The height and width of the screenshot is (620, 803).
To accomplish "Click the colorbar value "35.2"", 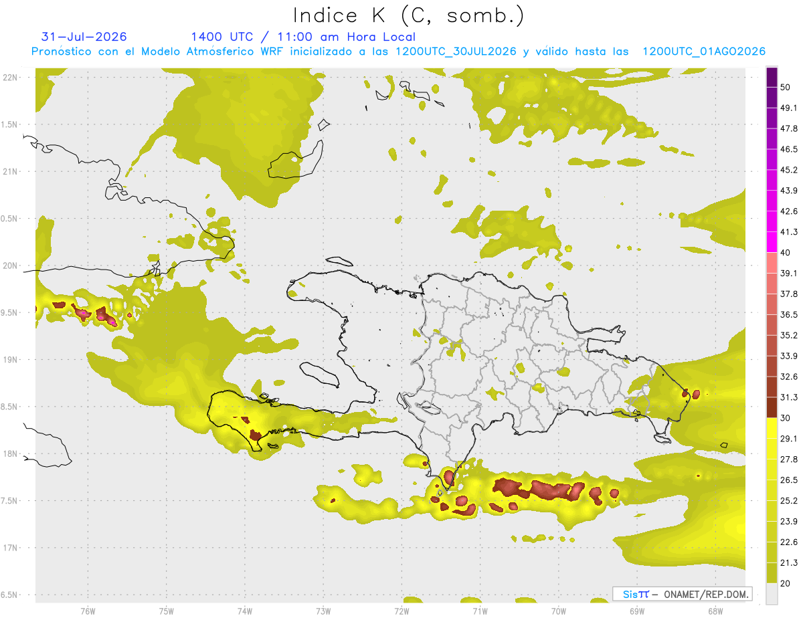I will 789,335.
